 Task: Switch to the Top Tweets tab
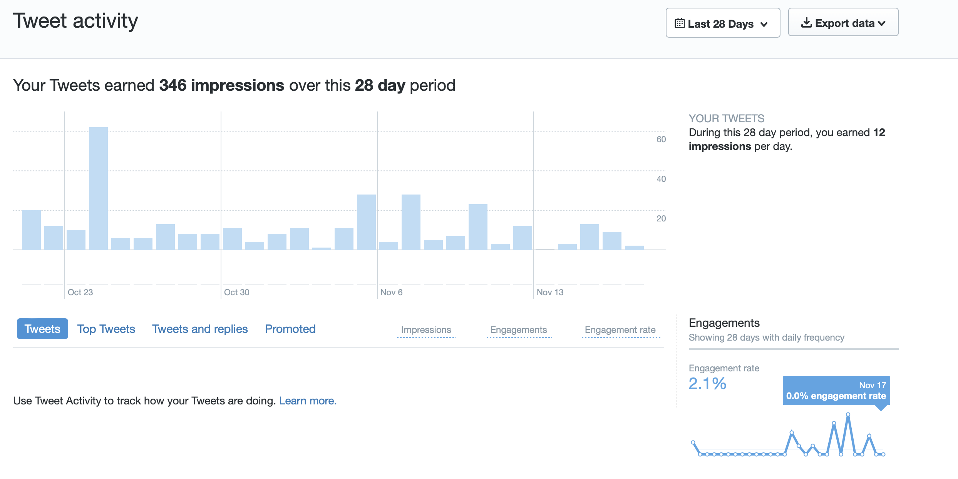106,329
